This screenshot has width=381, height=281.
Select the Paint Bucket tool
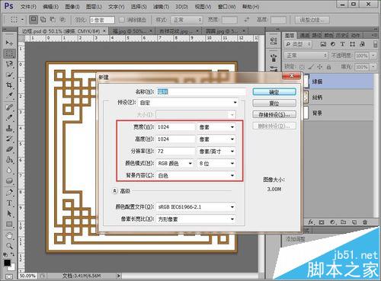9,160
